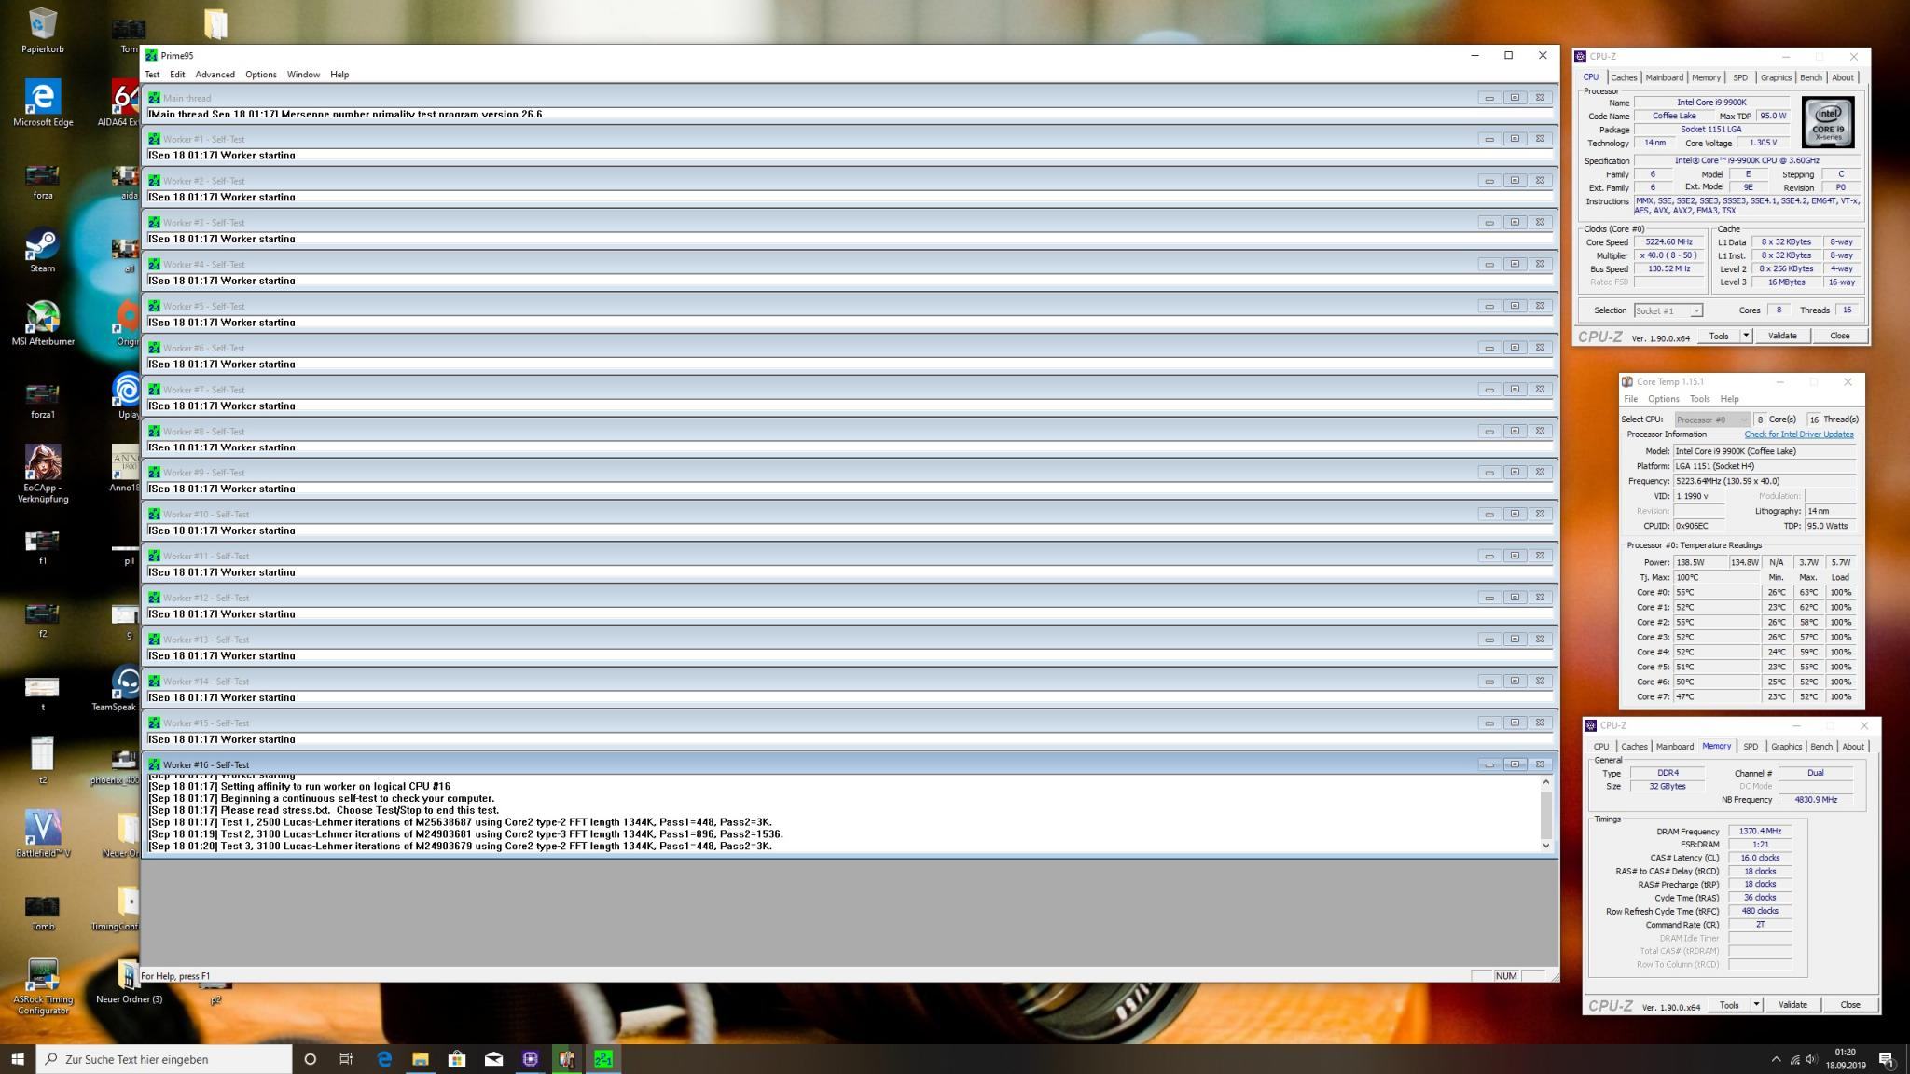1910x1074 pixels.
Task: Open the Microsoft Store taskbar icon
Action: click(x=457, y=1059)
